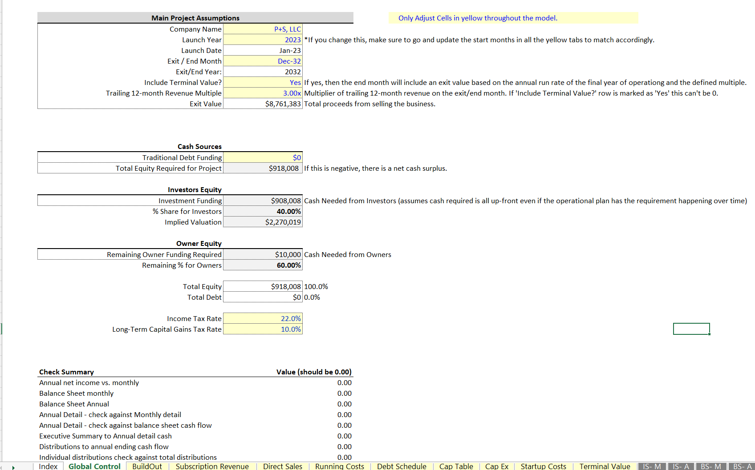The height and width of the screenshot is (470, 755).
Task: Open the Debt Schedule sheet
Action: pos(401,466)
